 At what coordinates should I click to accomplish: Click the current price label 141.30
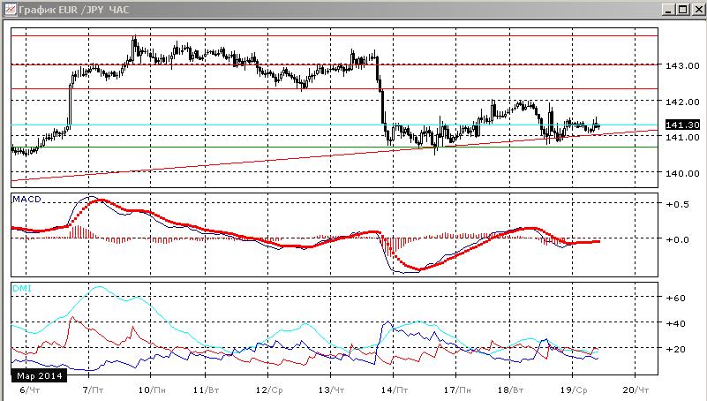(682, 125)
